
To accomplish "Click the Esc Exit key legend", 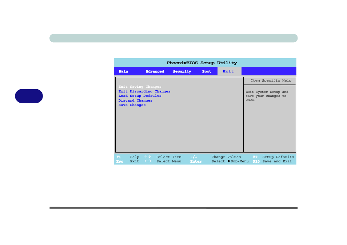I will [128, 161].
